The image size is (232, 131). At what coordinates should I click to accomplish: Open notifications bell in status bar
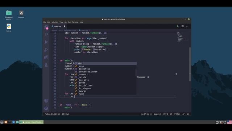pyautogui.click(x=188, y=114)
